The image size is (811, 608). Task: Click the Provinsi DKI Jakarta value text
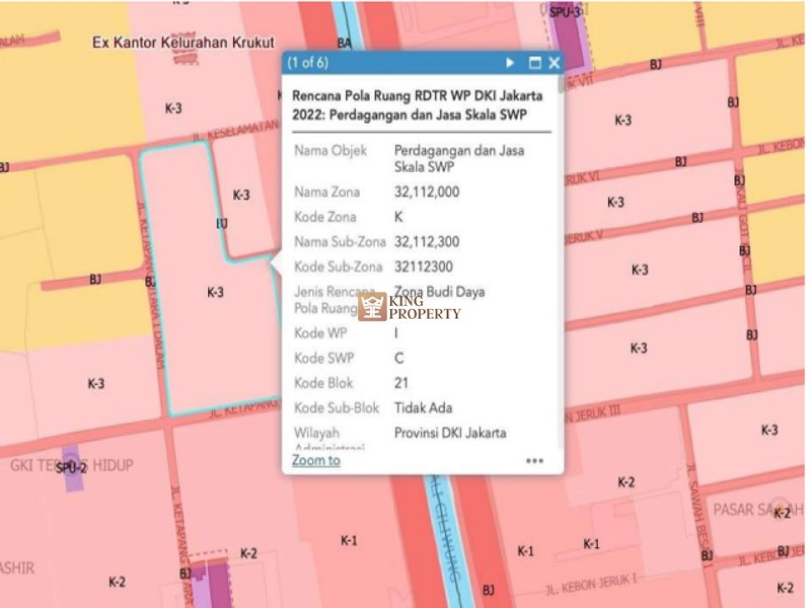pos(449,432)
